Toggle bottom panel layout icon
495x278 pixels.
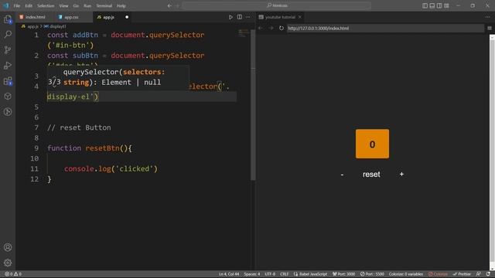click(432, 5)
